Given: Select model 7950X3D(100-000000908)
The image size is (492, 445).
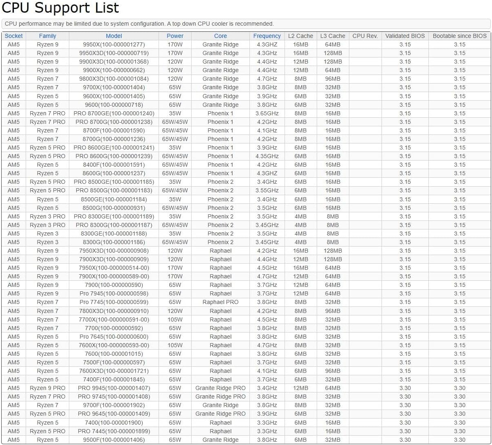Looking at the screenshot, I should tap(114, 251).
